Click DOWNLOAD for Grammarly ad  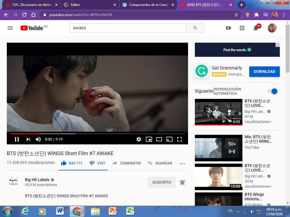tap(264, 71)
